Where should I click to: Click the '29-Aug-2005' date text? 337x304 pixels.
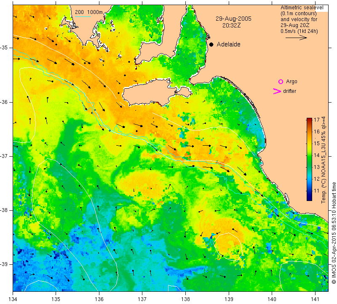pyautogui.click(x=233, y=19)
